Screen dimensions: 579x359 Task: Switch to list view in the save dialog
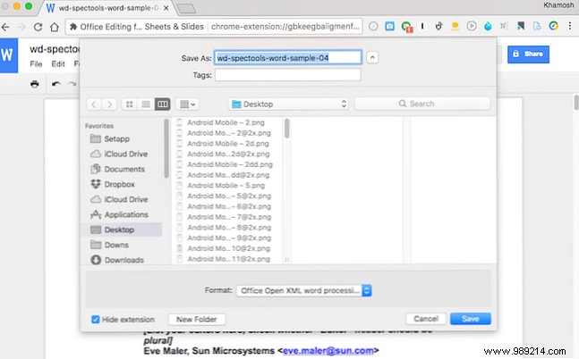(x=146, y=104)
